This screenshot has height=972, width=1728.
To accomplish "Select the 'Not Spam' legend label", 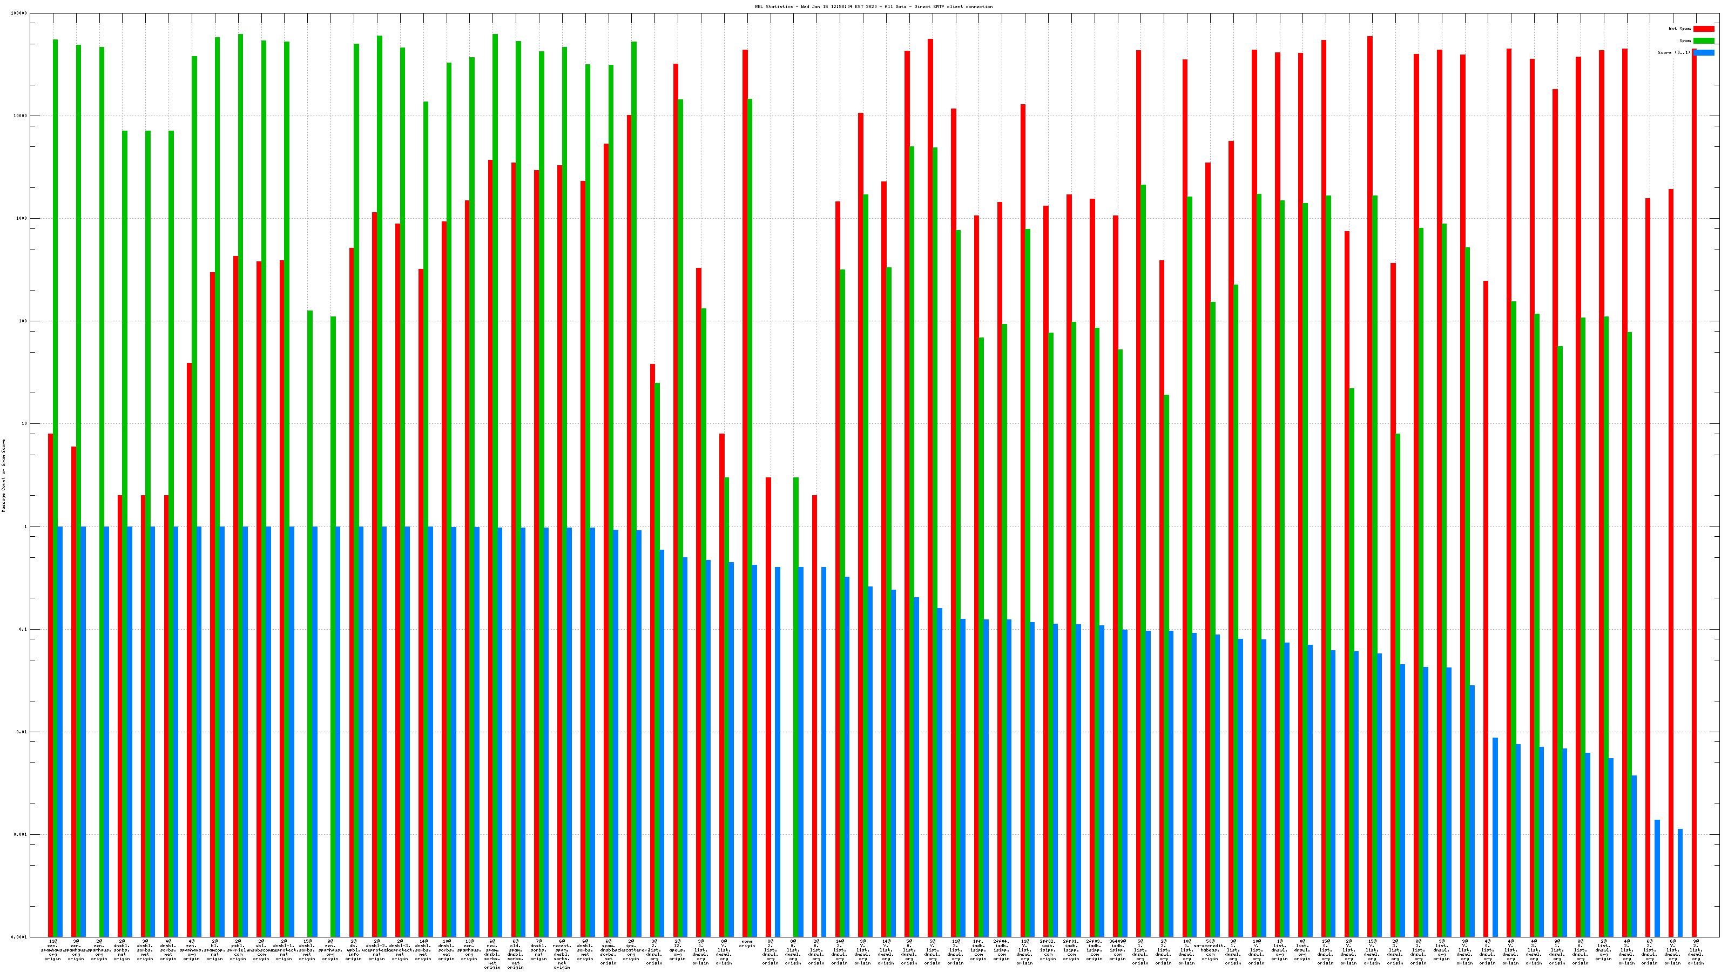I will point(1680,29).
